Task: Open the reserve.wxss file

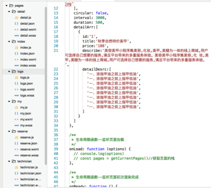Action: pyautogui.click(x=29, y=155)
